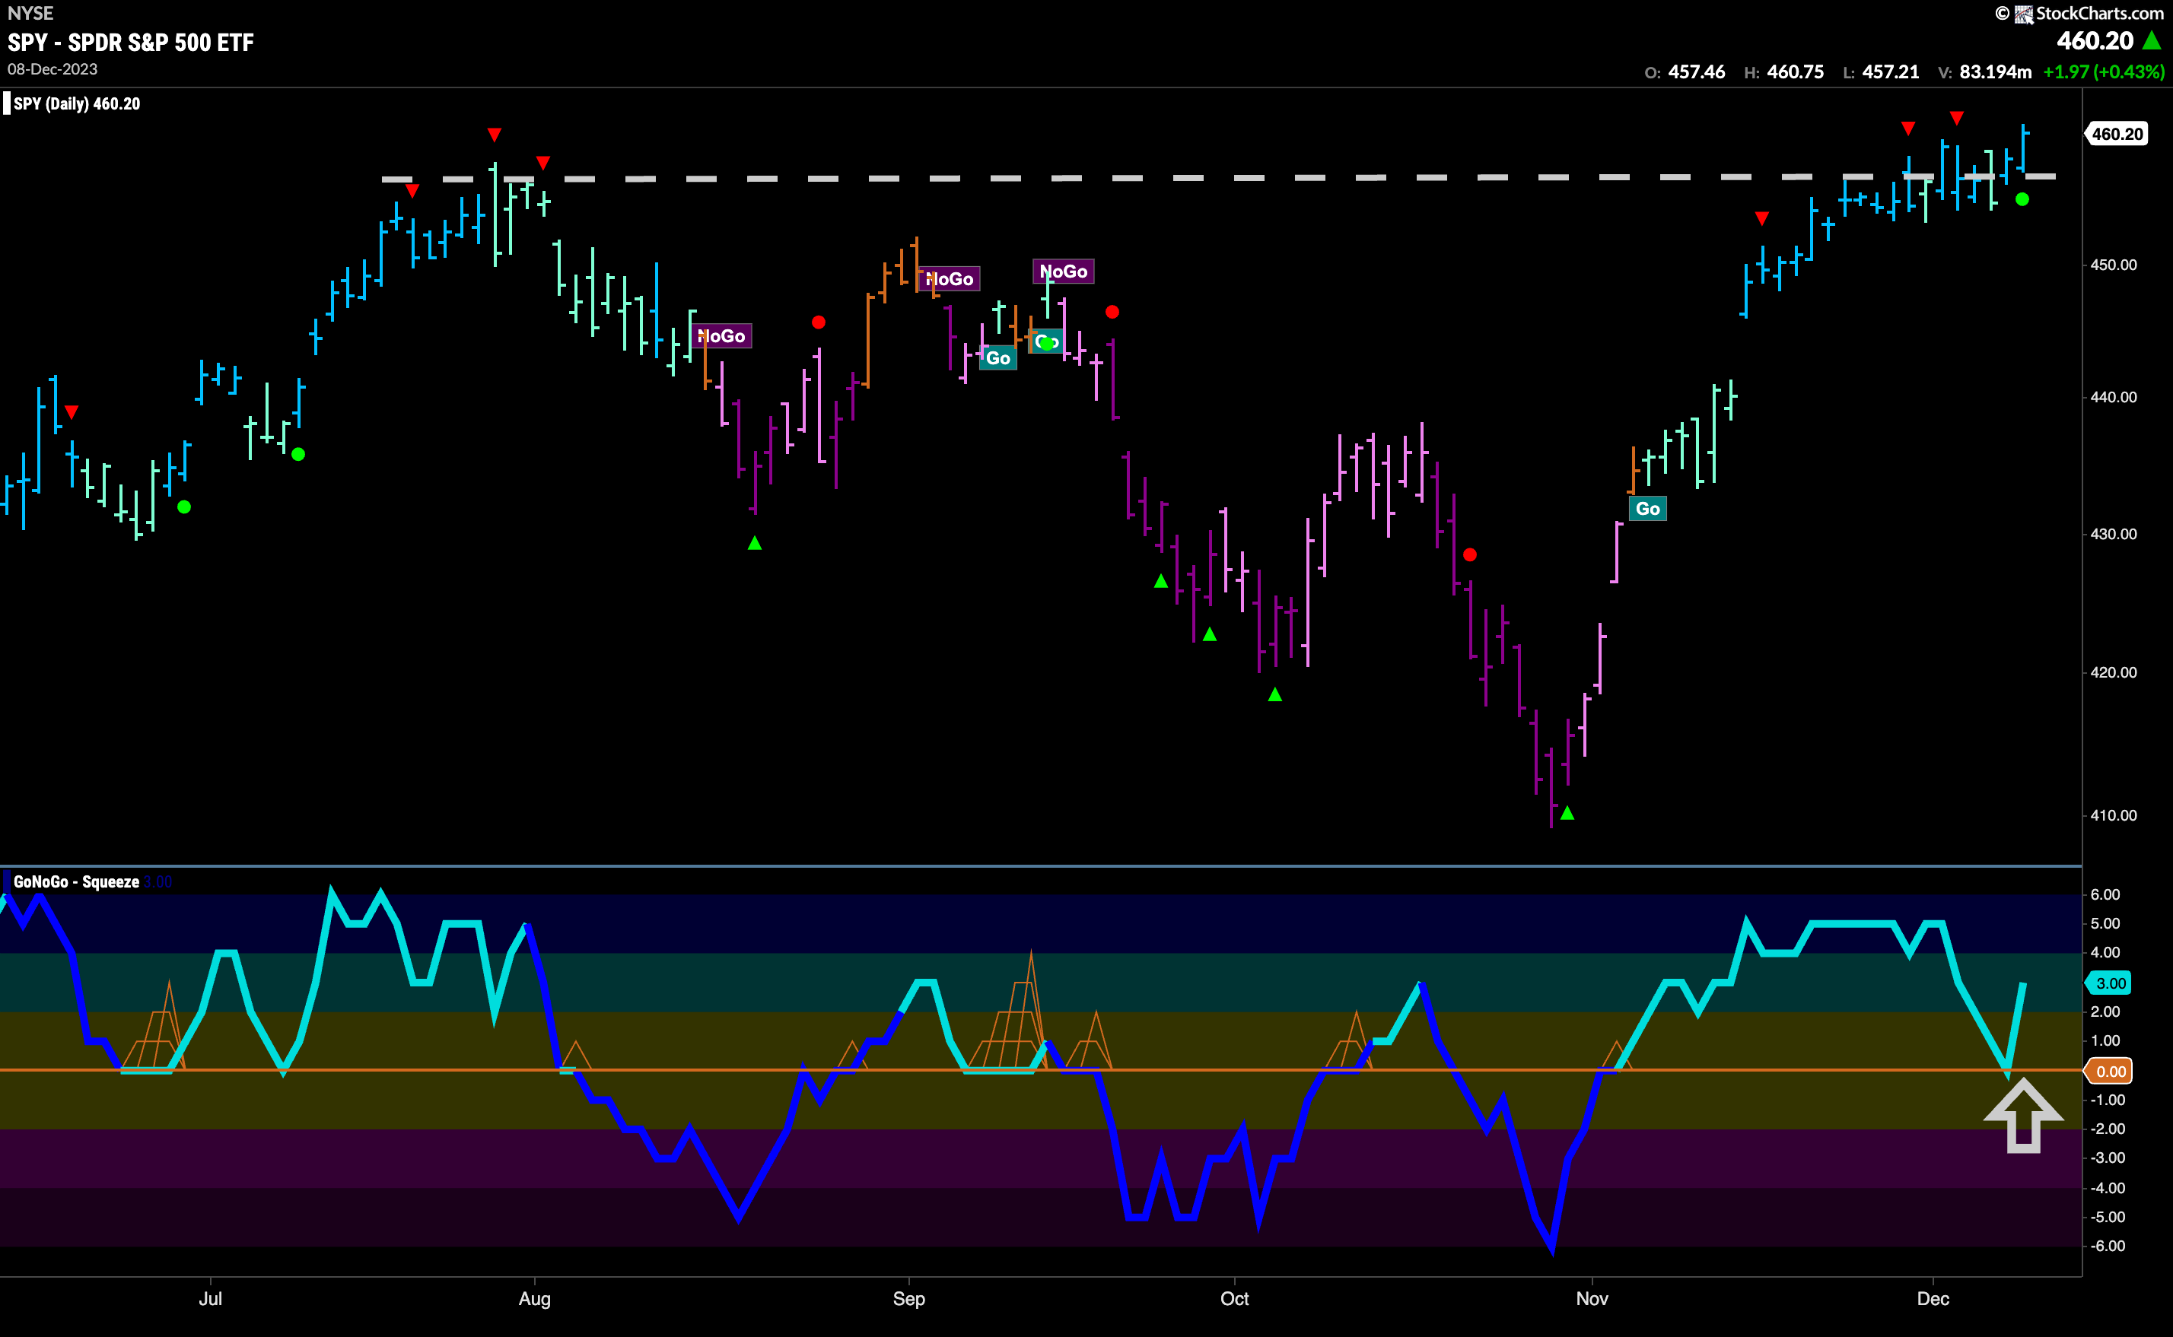Screen dimensions: 2173x1337
Task: Click the high value 460.75
Action: pos(1796,71)
